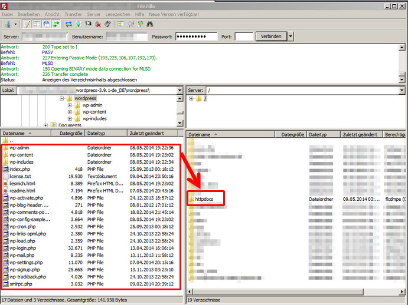Select wp-cron.php file icon
The width and height of the screenshot is (408, 305).
tap(5, 227)
